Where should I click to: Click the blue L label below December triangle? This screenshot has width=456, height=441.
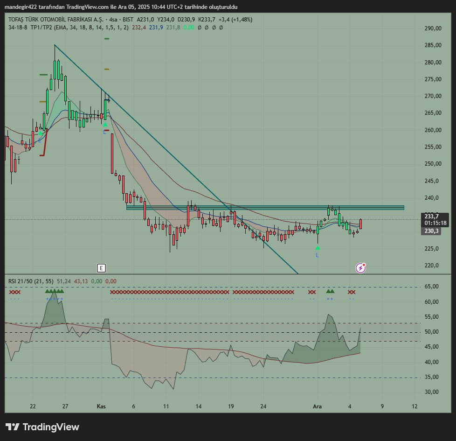click(317, 255)
